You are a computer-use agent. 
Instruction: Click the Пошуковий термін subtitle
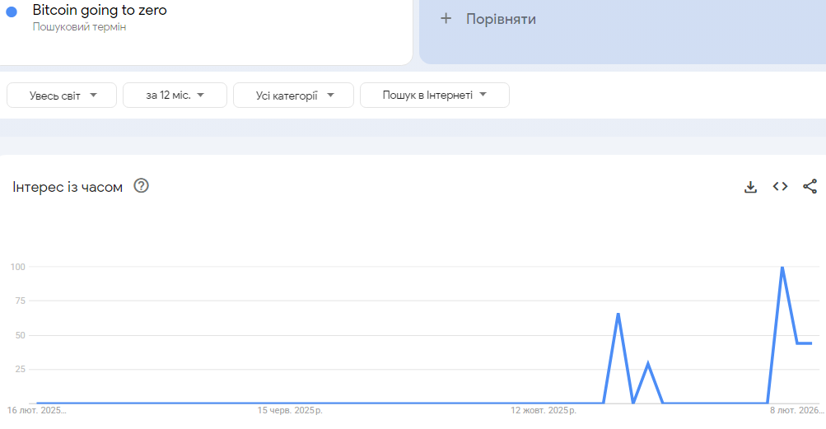pos(79,27)
